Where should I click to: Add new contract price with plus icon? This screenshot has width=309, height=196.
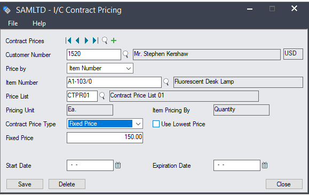(114, 40)
